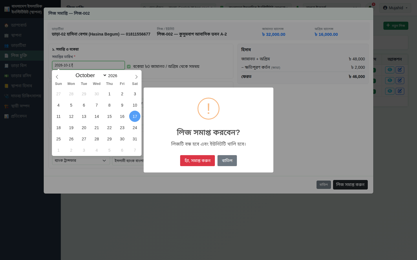Select October 17 in calendar
This screenshot has width=417, height=260.
pyautogui.click(x=135, y=116)
